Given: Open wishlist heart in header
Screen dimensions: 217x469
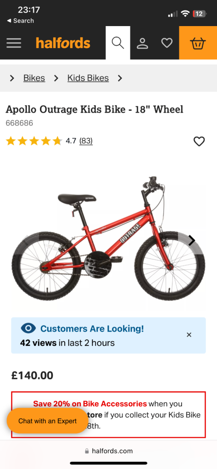Looking at the screenshot, I should (x=167, y=43).
